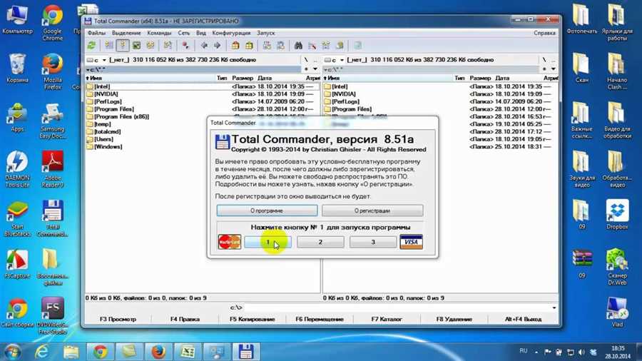Switch to brief file-names view icon

click(x=109, y=46)
